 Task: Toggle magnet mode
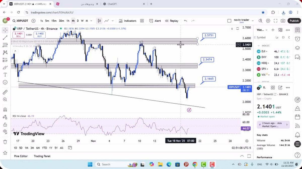(x=5, y=110)
